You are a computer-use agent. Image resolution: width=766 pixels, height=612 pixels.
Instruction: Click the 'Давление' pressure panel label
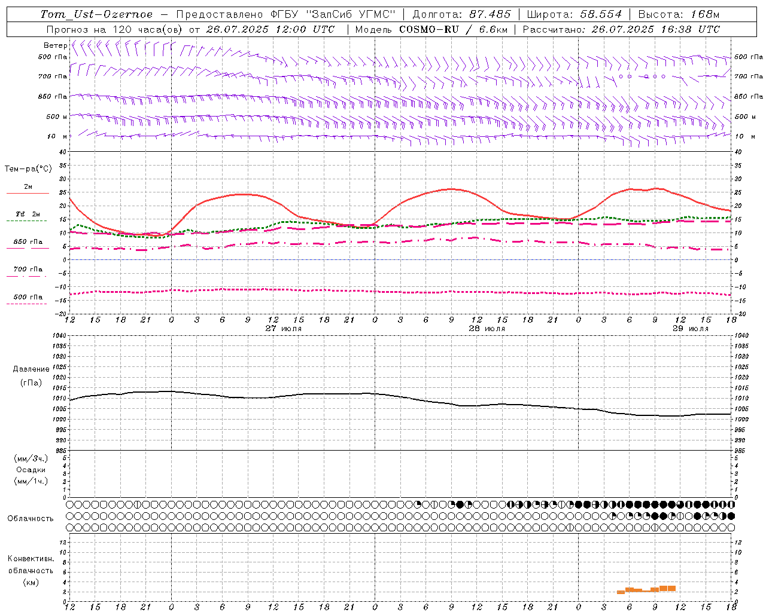pos(31,369)
